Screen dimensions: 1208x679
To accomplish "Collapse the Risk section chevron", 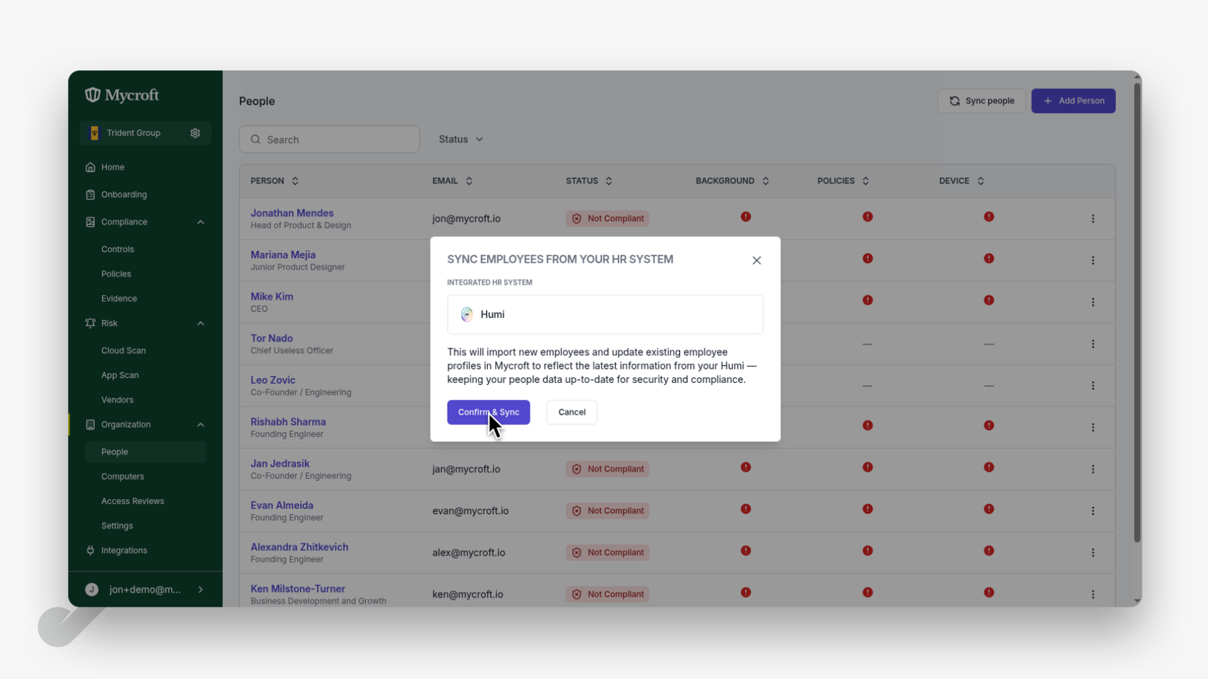I will pos(201,323).
